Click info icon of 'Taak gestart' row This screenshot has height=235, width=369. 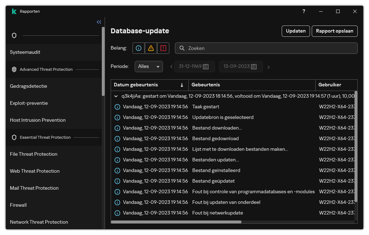117,107
